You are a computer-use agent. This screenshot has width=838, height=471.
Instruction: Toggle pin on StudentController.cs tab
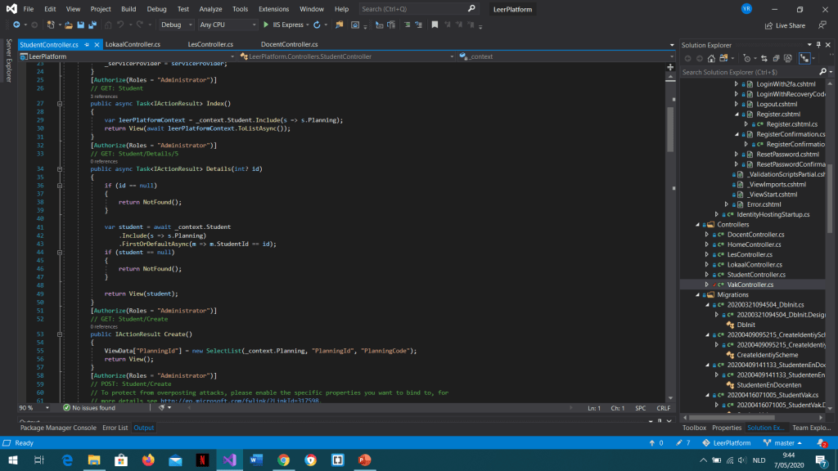(88, 44)
